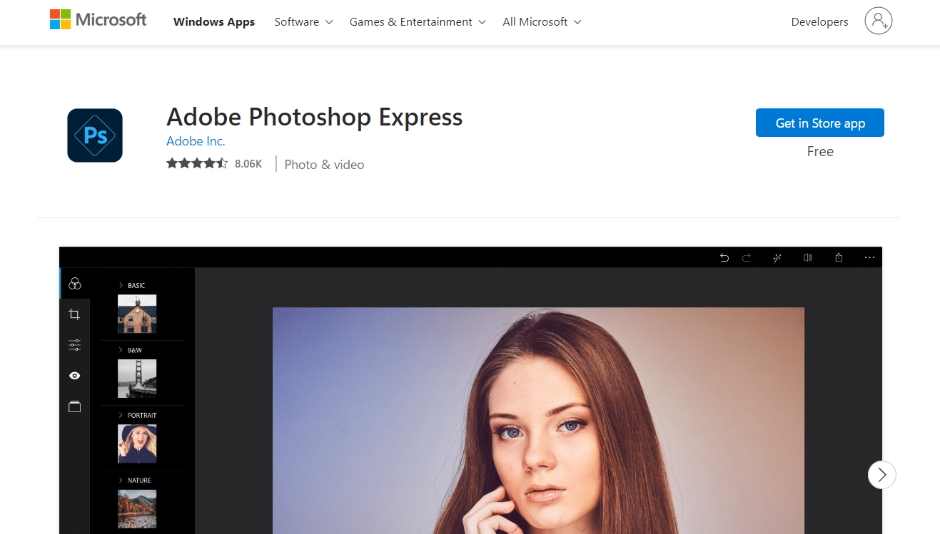Screen dimensions: 940x534
Task: Select the BASIC look house thumbnail
Action: point(137,314)
